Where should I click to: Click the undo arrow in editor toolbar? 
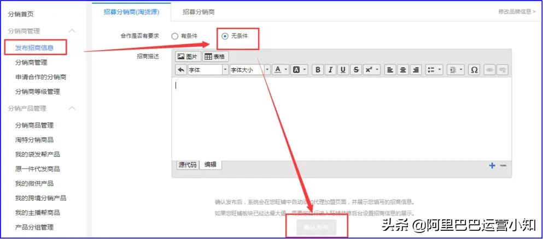pos(181,70)
